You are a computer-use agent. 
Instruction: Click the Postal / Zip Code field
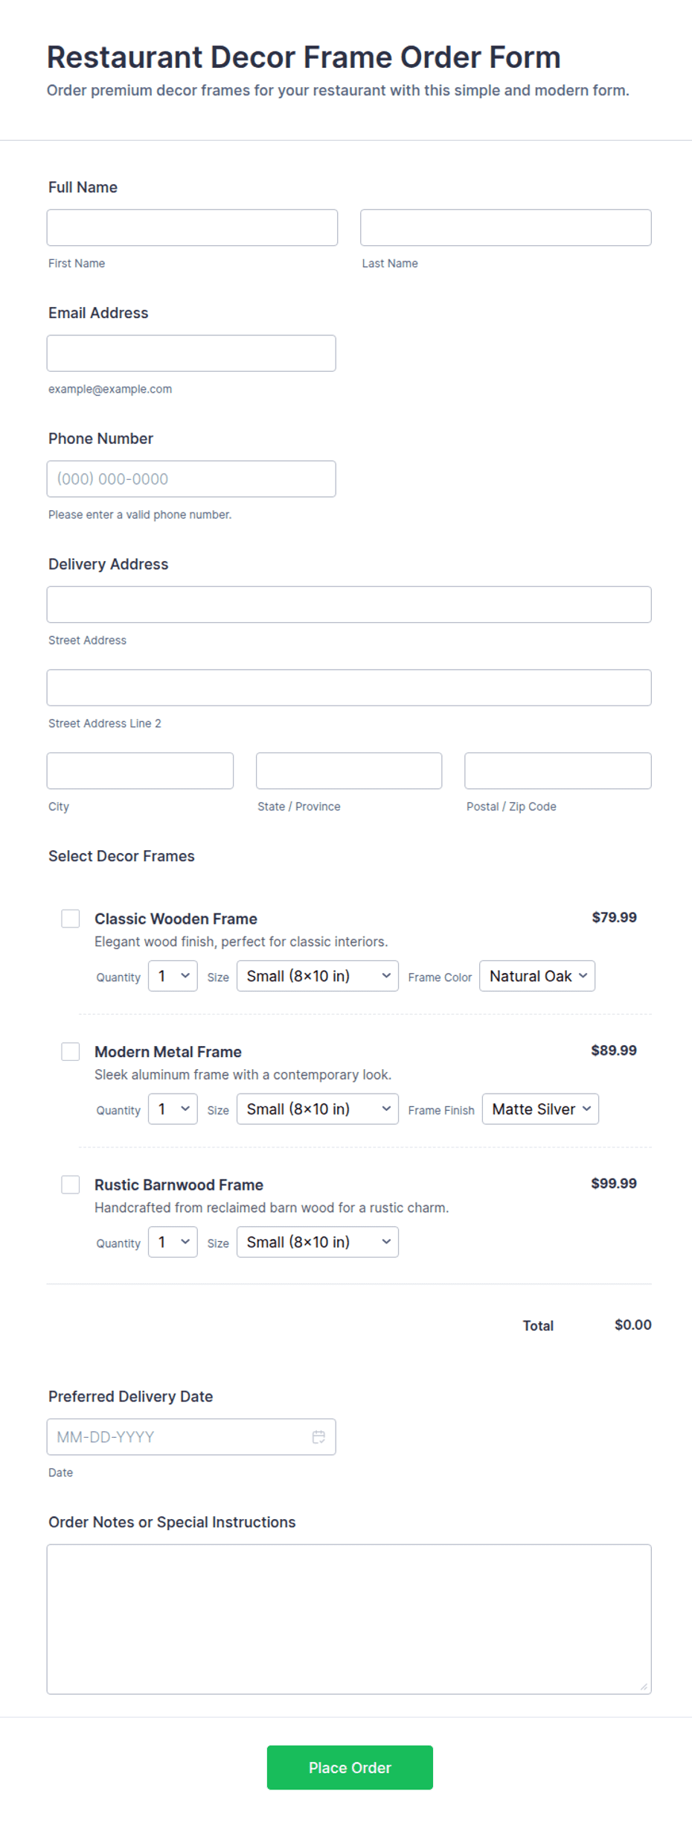click(x=558, y=770)
